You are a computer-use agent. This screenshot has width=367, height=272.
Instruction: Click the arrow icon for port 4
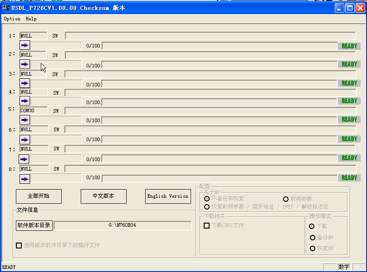pyautogui.click(x=24, y=101)
